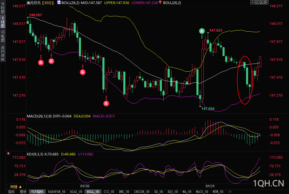289x194 pixels.
Task: Select the CCI_UD indicator tab
Action: pos(109,192)
